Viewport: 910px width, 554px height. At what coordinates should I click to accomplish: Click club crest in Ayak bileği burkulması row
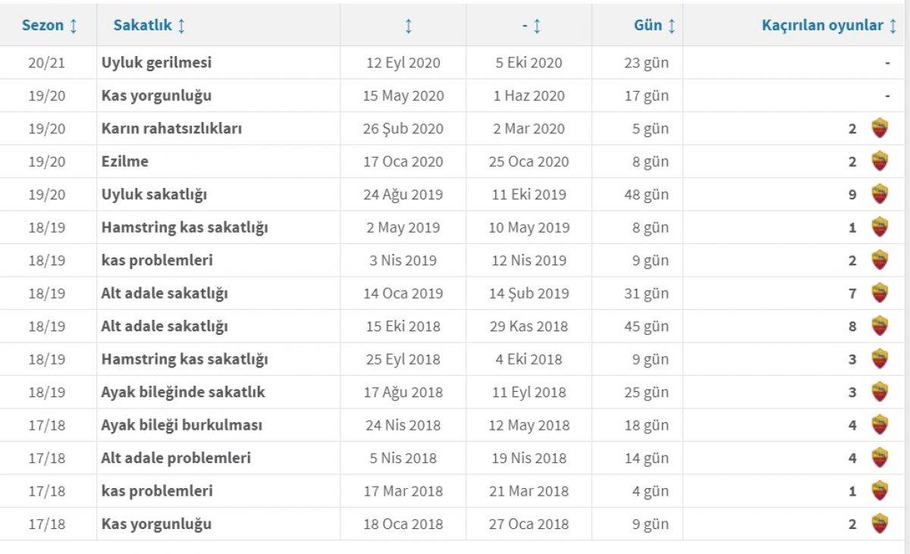879,425
